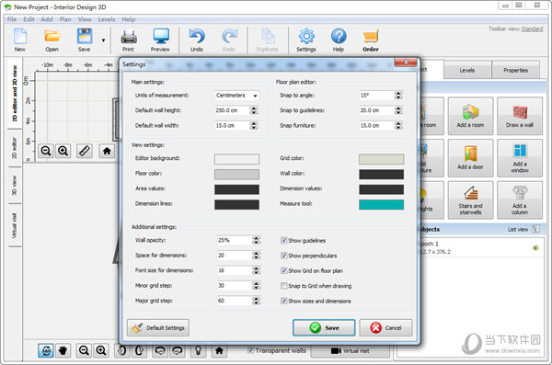Open the Edit menu

pos(29,19)
